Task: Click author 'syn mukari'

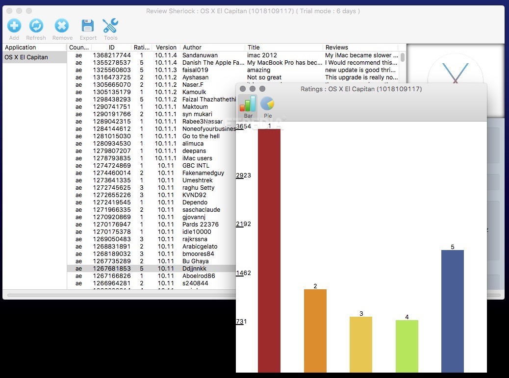Action: [x=197, y=114]
